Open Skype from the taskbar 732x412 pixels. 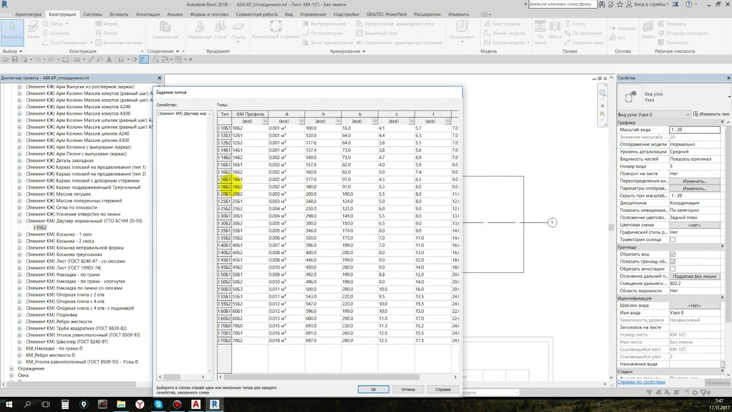[x=158, y=405]
